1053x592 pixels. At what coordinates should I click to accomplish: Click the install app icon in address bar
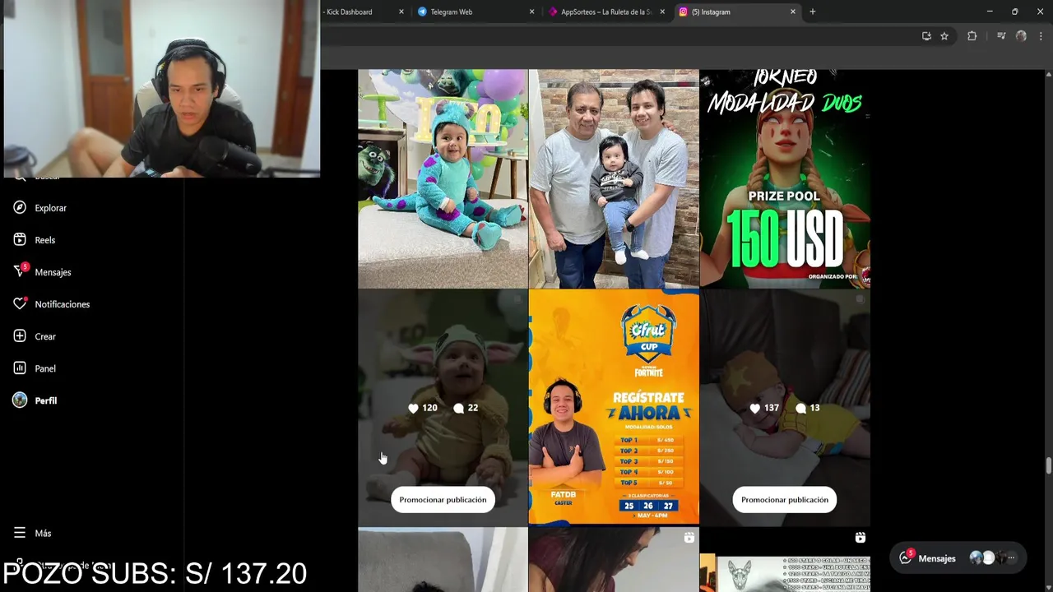point(926,36)
